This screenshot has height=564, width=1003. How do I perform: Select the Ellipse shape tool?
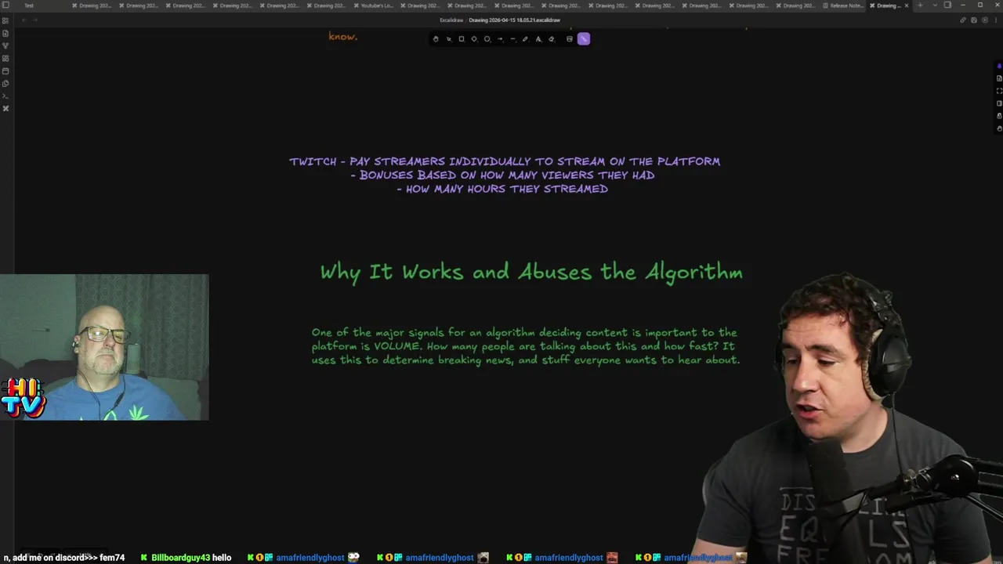pos(487,39)
